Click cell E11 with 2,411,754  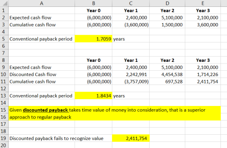coord(203,82)
